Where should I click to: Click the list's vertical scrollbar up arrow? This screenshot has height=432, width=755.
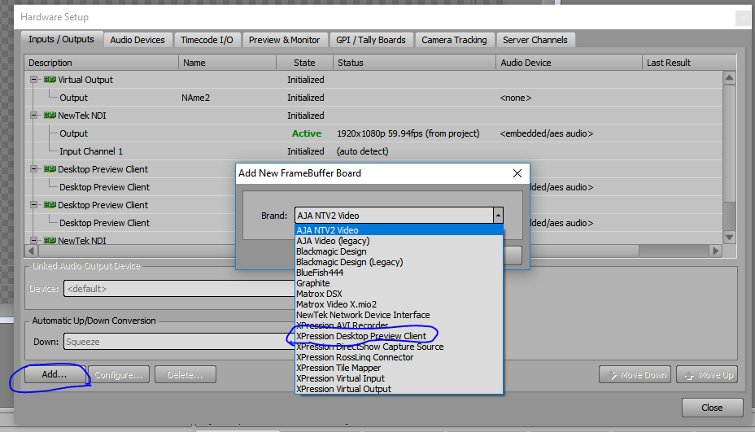tap(730, 78)
